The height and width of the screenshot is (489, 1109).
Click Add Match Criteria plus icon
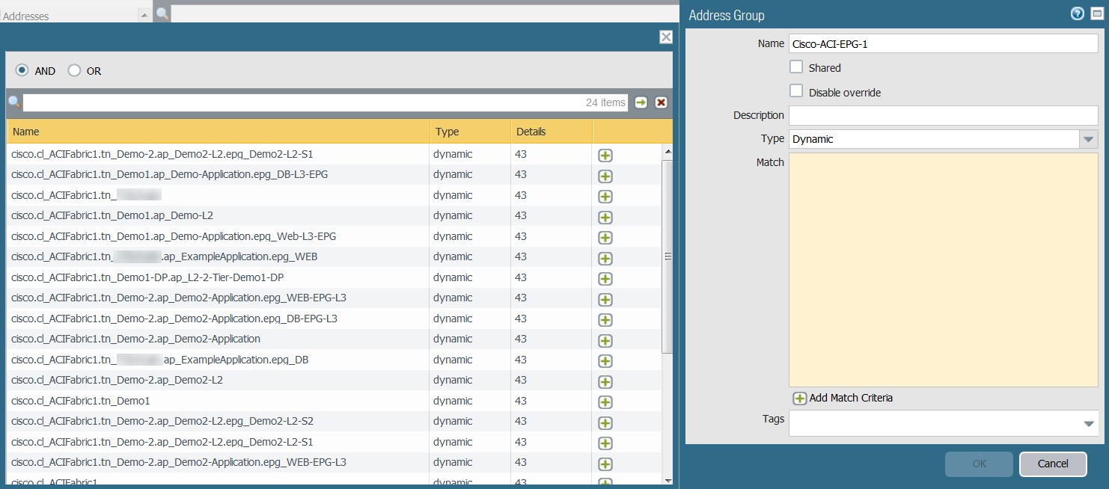(799, 399)
